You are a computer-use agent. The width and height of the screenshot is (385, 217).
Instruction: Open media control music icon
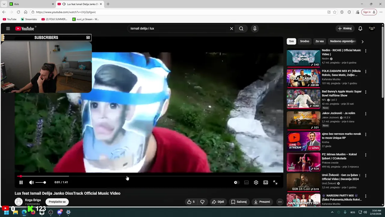click(357, 12)
